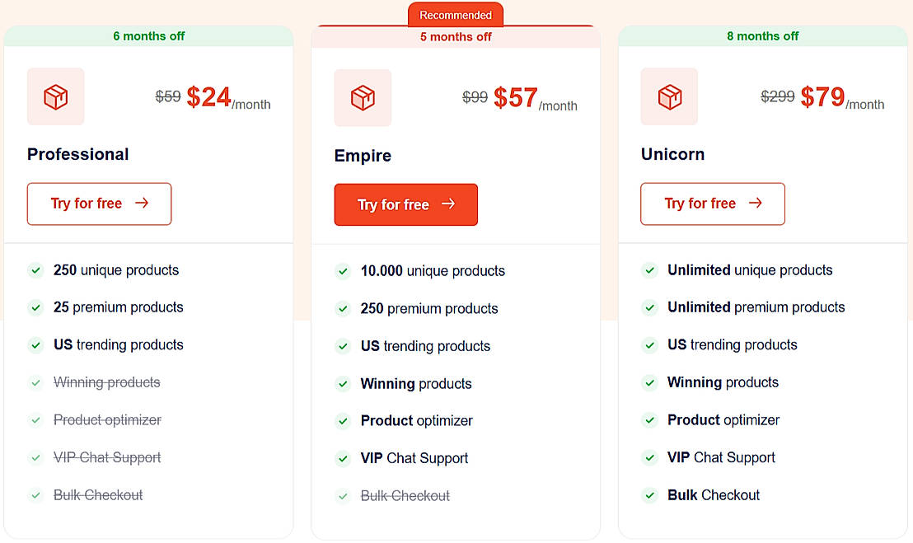Click the Professional plan box icon
The height and width of the screenshot is (543, 913).
tap(56, 97)
